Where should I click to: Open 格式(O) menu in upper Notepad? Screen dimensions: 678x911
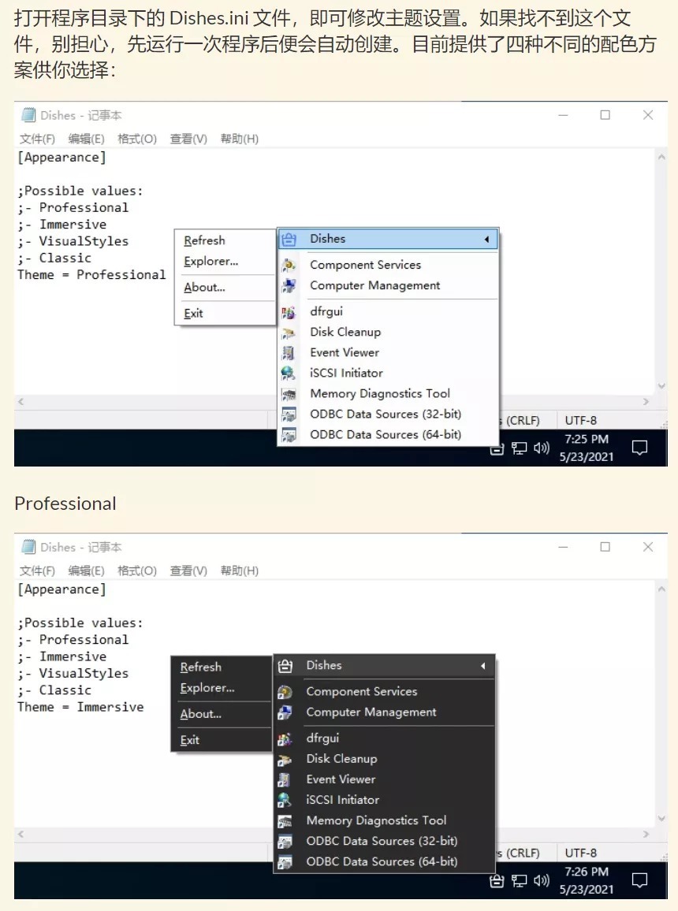(x=137, y=139)
